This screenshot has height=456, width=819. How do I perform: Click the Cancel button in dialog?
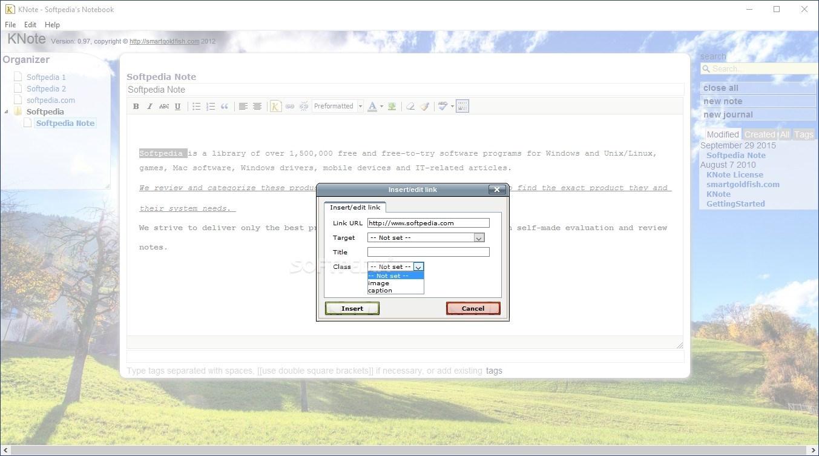(473, 308)
